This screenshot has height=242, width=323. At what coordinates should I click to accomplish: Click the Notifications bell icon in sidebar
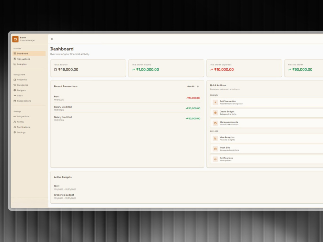(x=15, y=127)
